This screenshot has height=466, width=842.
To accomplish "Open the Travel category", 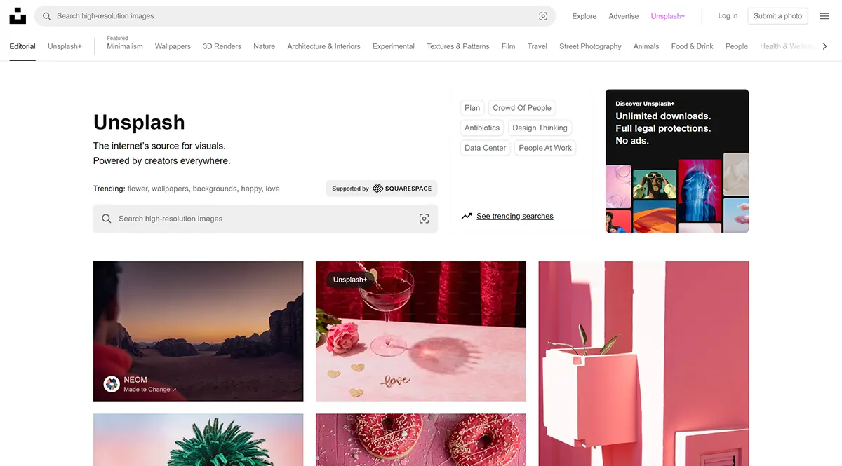I will (537, 46).
